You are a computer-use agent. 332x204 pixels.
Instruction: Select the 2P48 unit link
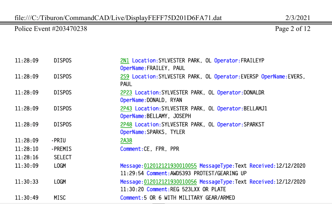pyautogui.click(x=126, y=124)
